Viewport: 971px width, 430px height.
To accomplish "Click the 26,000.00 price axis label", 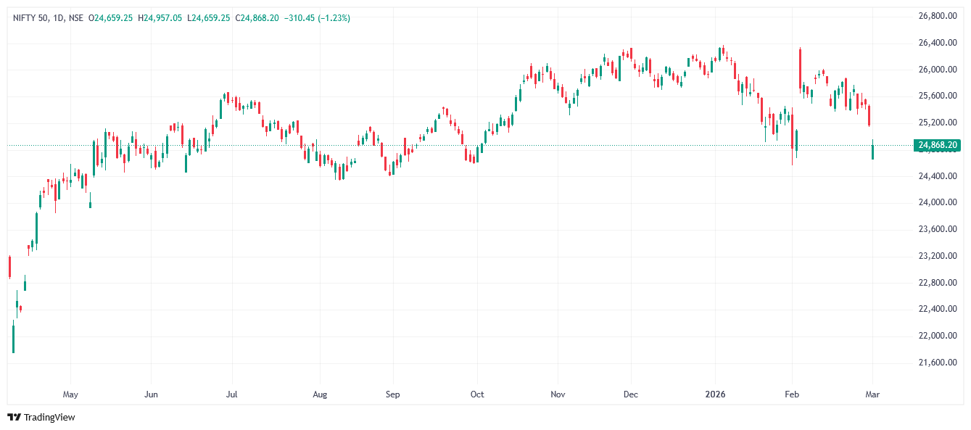I will coord(938,70).
